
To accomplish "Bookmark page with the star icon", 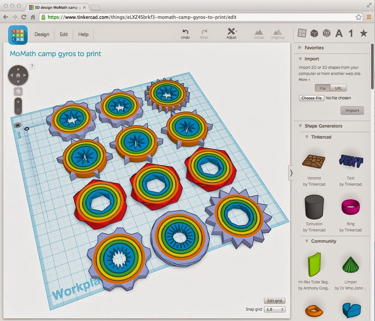I will coord(358,17).
